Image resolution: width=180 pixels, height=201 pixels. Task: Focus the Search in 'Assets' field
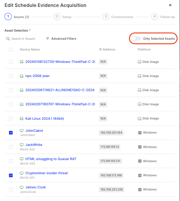[23, 39]
